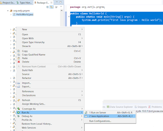The image size is (163, 131).
Task: Click the Export icon
Action: click(x=19, y=87)
